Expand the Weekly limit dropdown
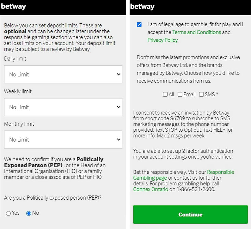Viewport: 251px width, 229px height. click(x=63, y=107)
